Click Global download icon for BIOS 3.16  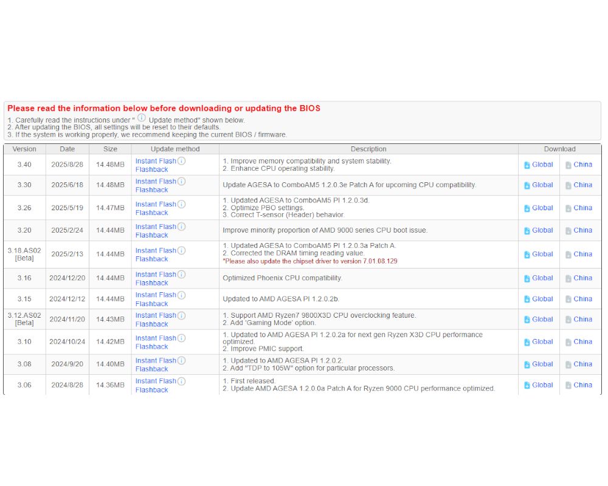point(527,278)
